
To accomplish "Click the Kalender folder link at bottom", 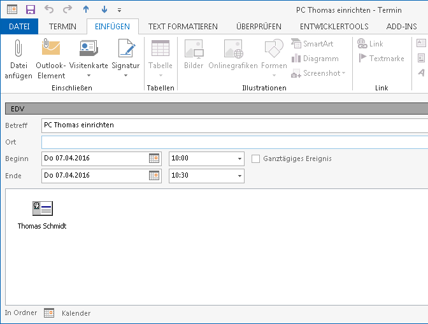I will tap(76, 313).
